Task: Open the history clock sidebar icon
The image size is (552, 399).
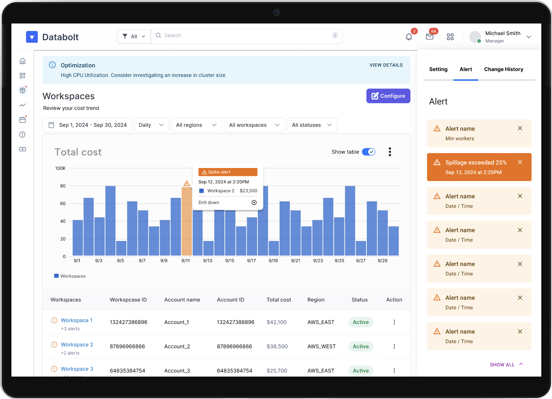Action: [22, 135]
